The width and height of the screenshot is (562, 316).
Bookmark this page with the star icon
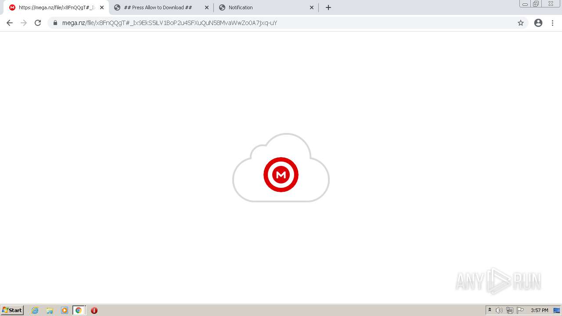point(521,23)
